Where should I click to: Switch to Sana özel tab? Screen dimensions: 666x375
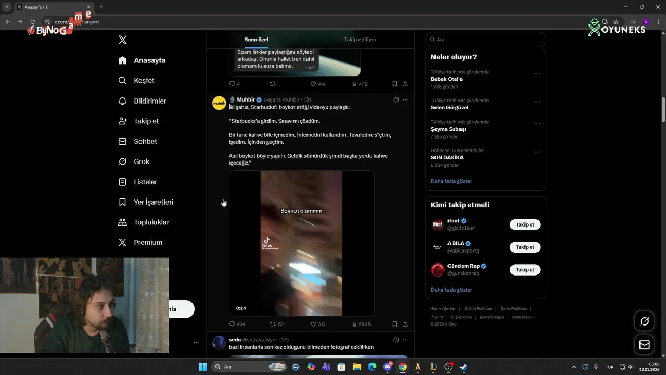[x=257, y=40]
